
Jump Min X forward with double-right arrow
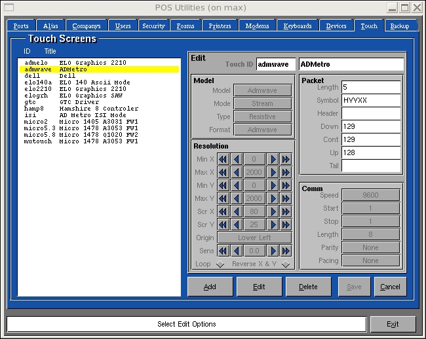[x=286, y=159]
